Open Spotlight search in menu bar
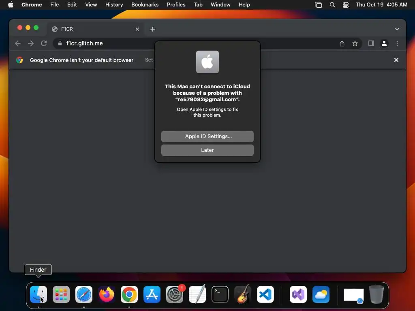 point(332,5)
